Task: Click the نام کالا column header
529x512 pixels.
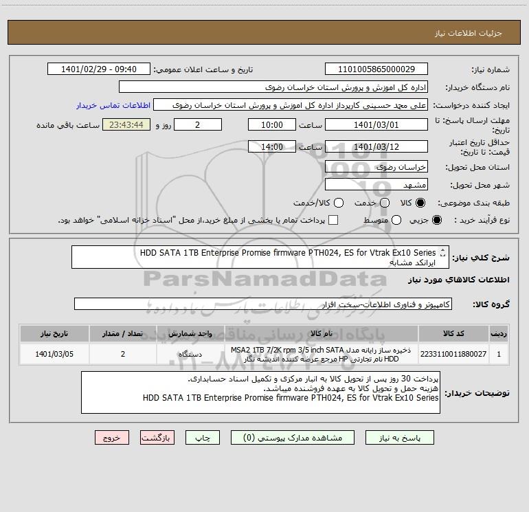Action: pyautogui.click(x=322, y=333)
